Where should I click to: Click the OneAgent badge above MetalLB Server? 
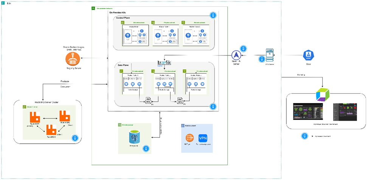tap(243, 49)
